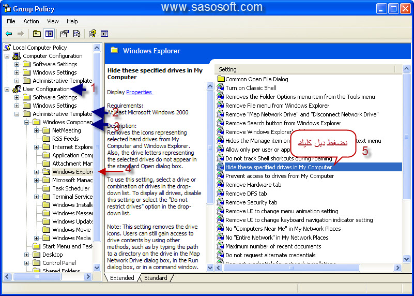Screen dimensions: 414x296
Task: Click the rightmost pane-toggle toolbar icon
Action: (104, 34)
